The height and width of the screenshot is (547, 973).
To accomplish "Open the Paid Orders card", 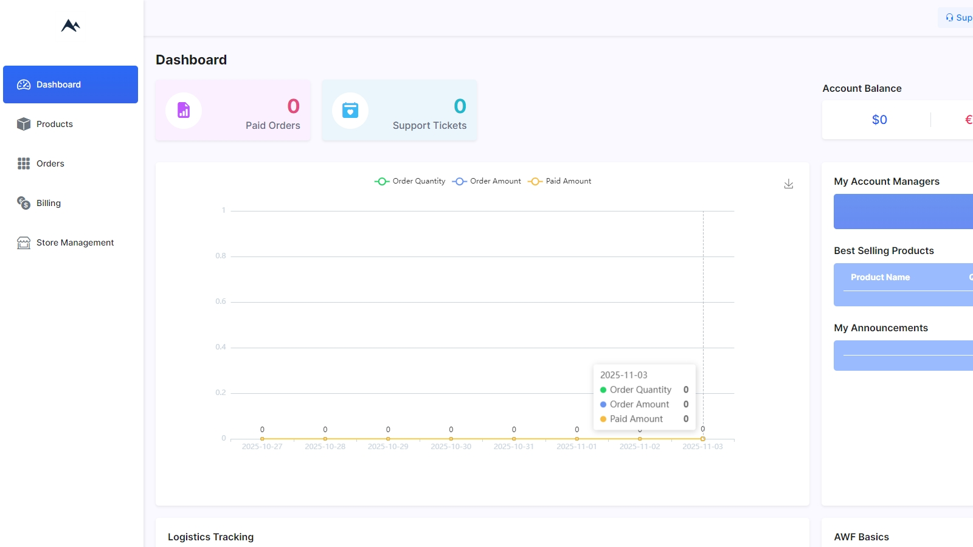I will 233,110.
